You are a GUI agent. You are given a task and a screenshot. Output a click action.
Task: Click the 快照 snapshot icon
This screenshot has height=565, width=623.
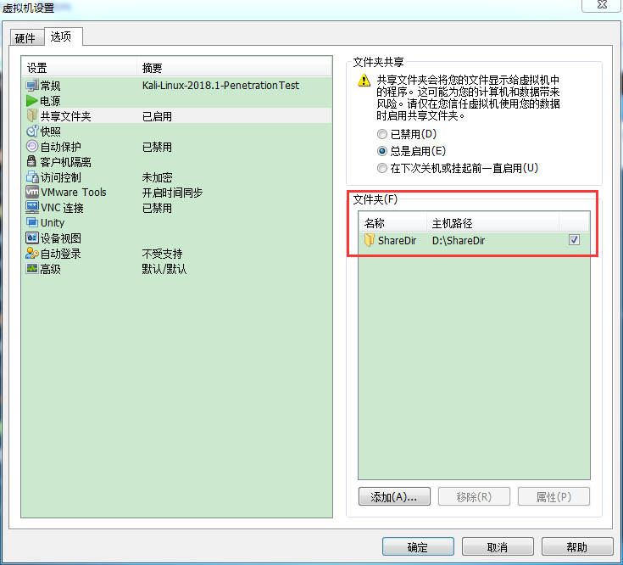(x=32, y=131)
